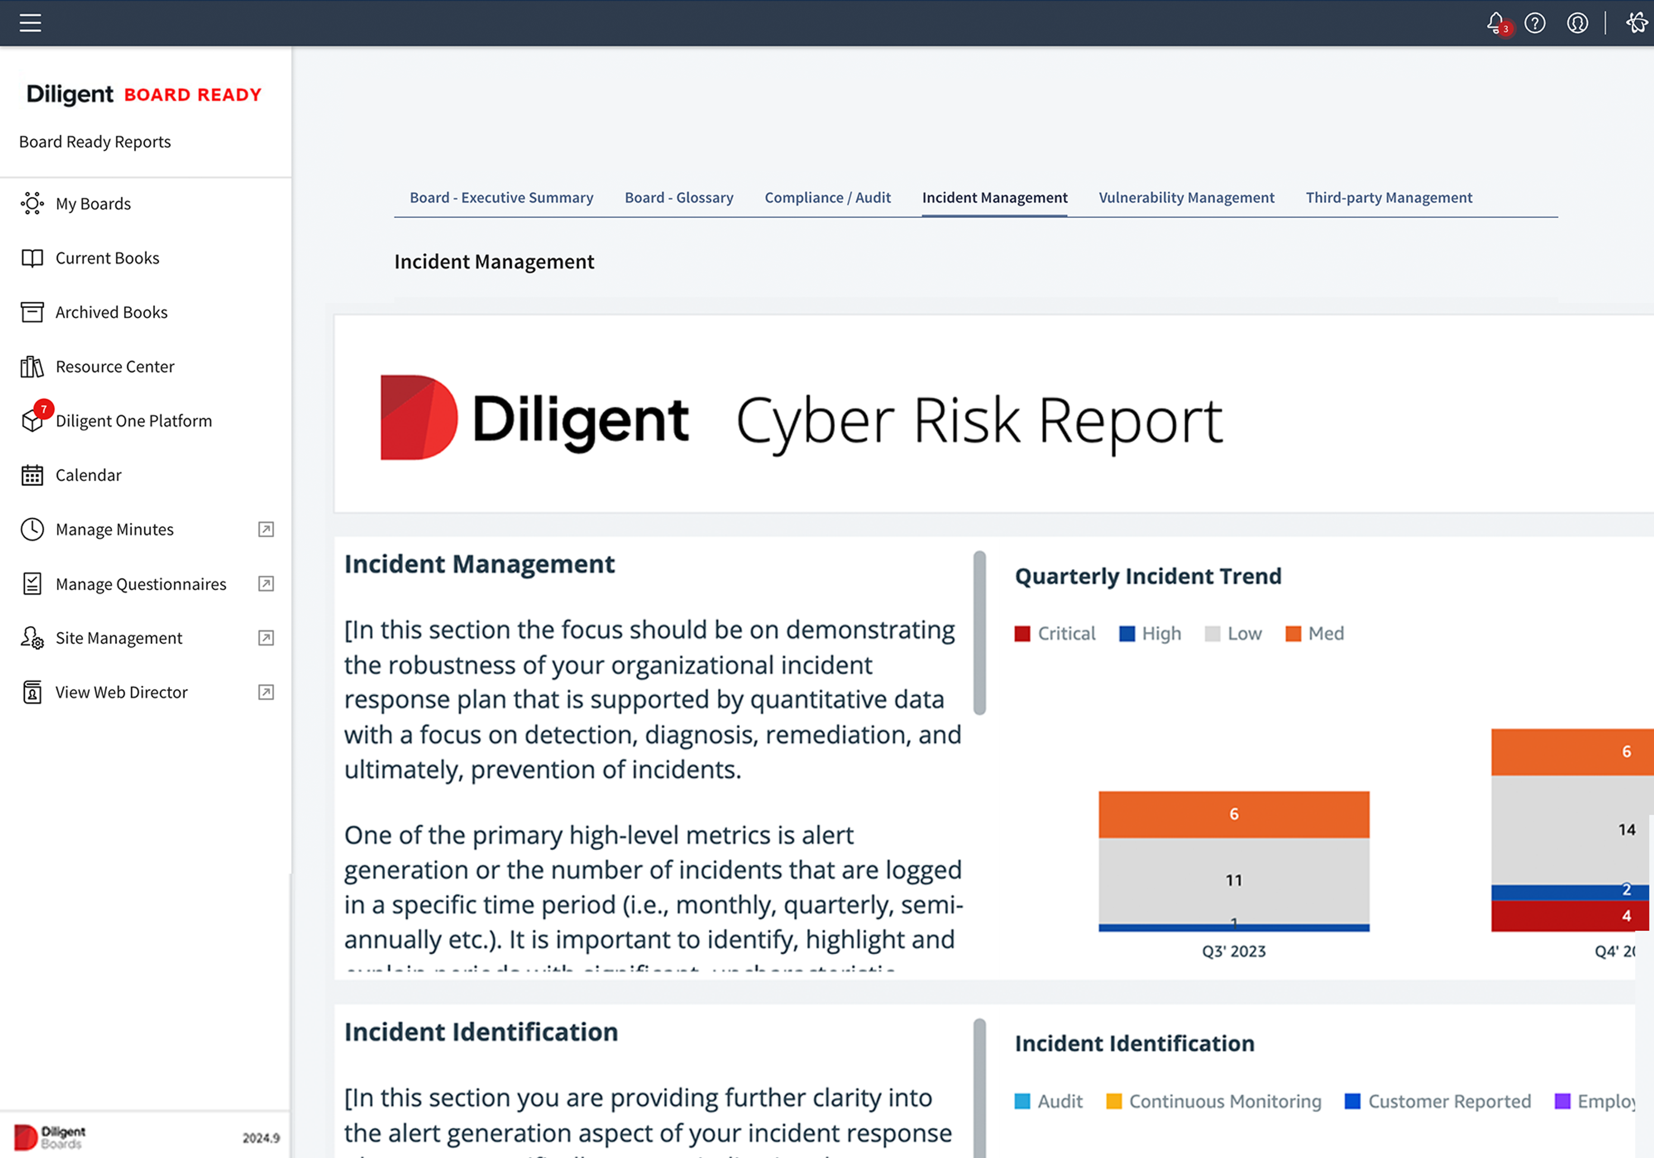Open the Compliance / Audit tab

tap(828, 197)
